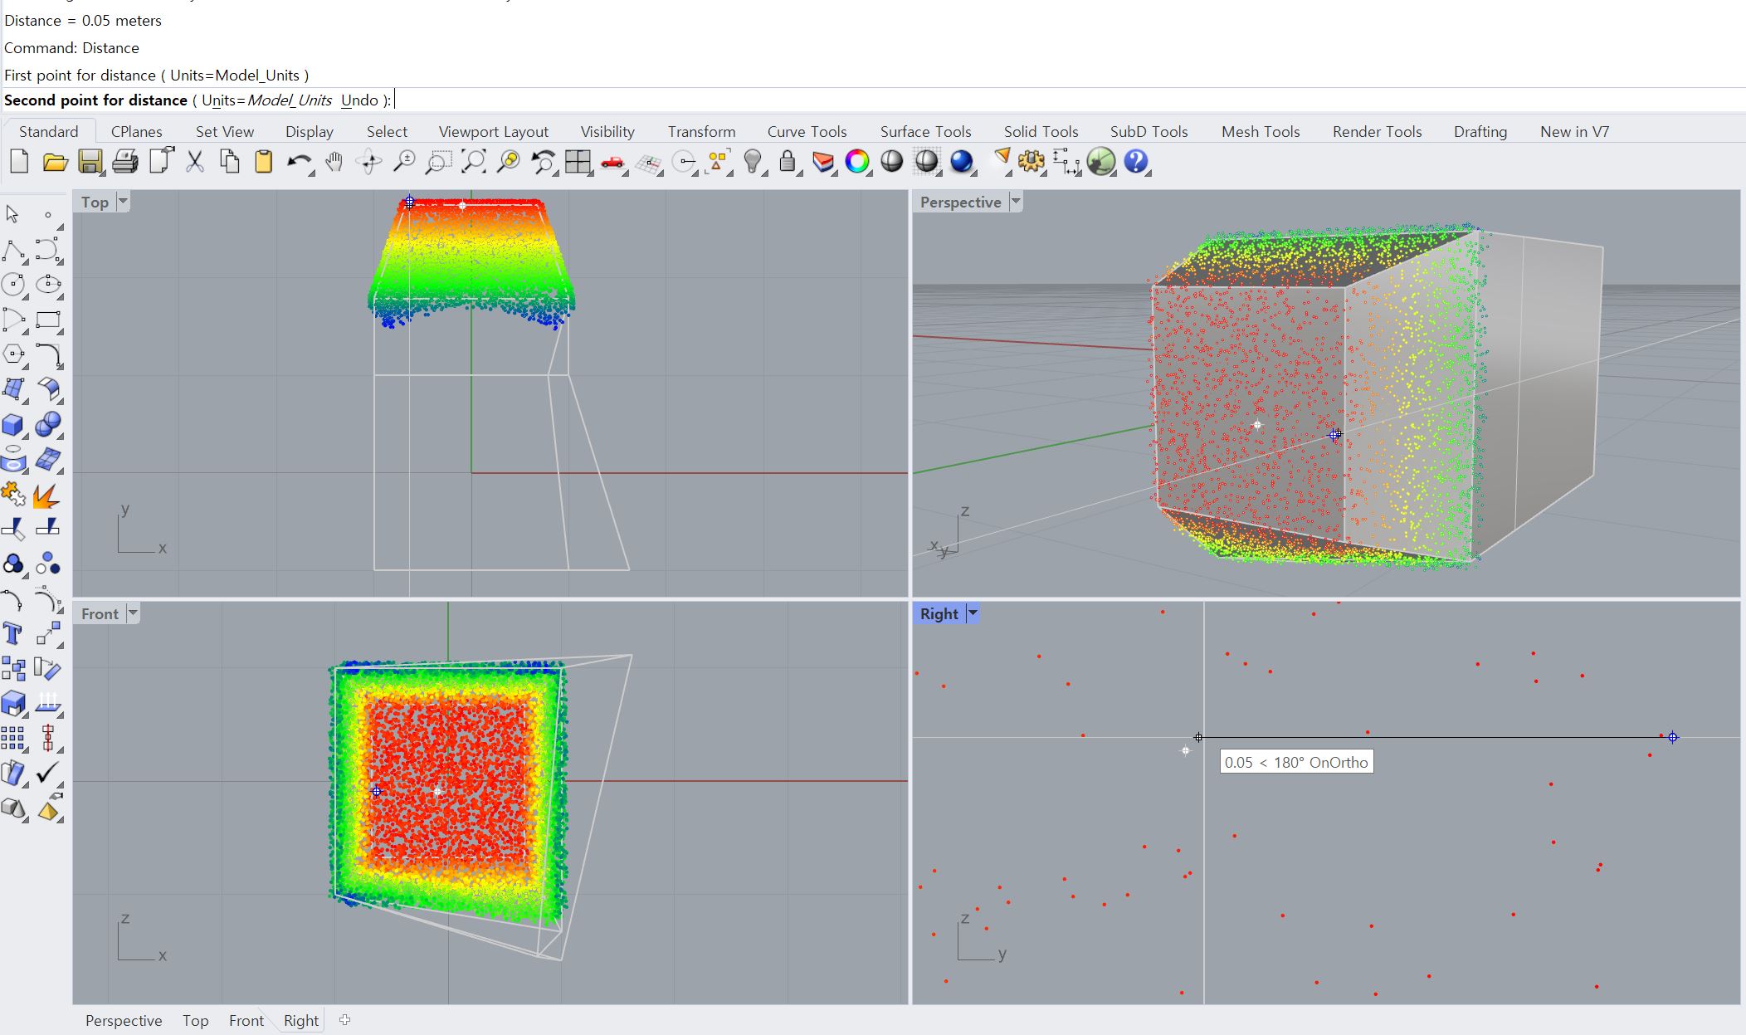Open the Surface Tools toolbar tab
1746x1035 pixels.
pyautogui.click(x=926, y=131)
